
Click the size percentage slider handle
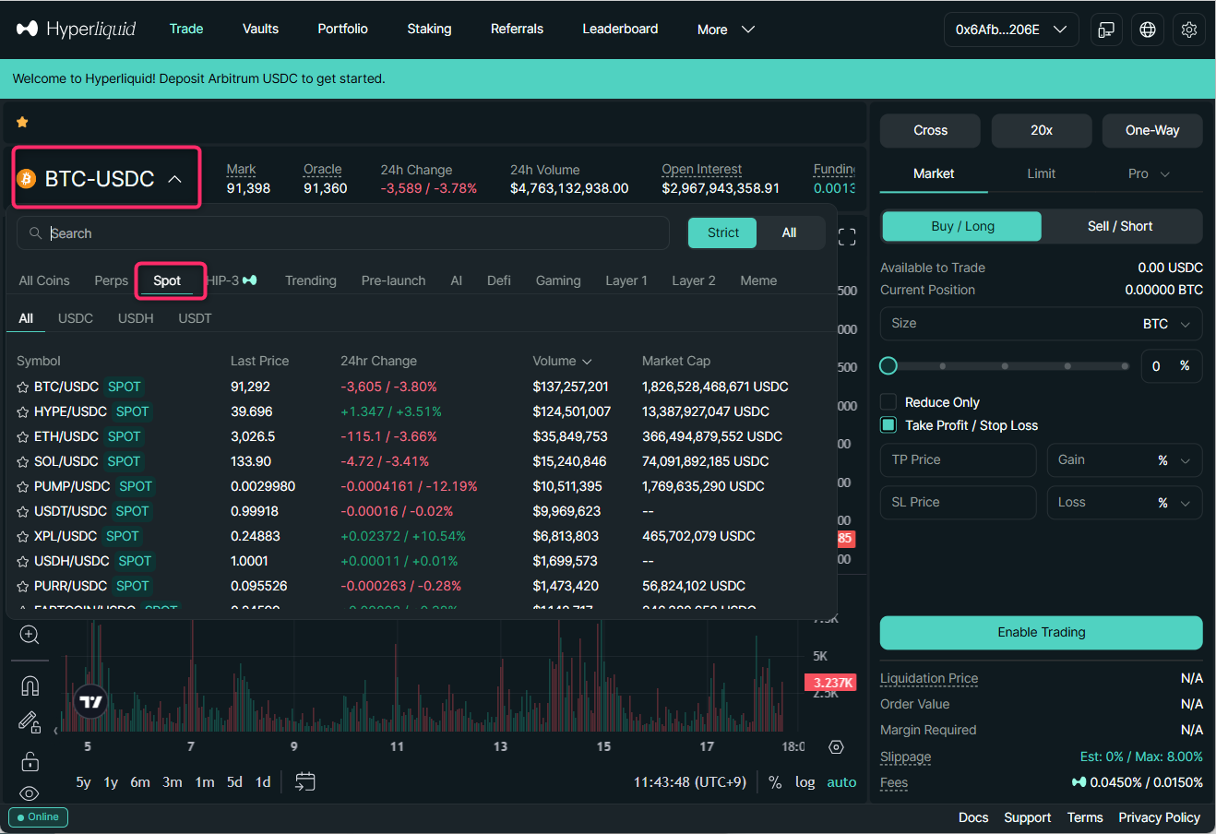[x=888, y=366]
